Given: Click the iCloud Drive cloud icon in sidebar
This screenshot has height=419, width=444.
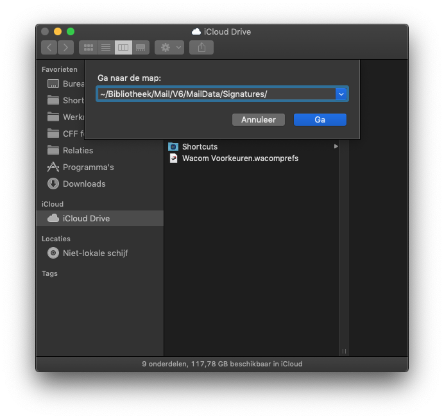Looking at the screenshot, I should [x=53, y=218].
